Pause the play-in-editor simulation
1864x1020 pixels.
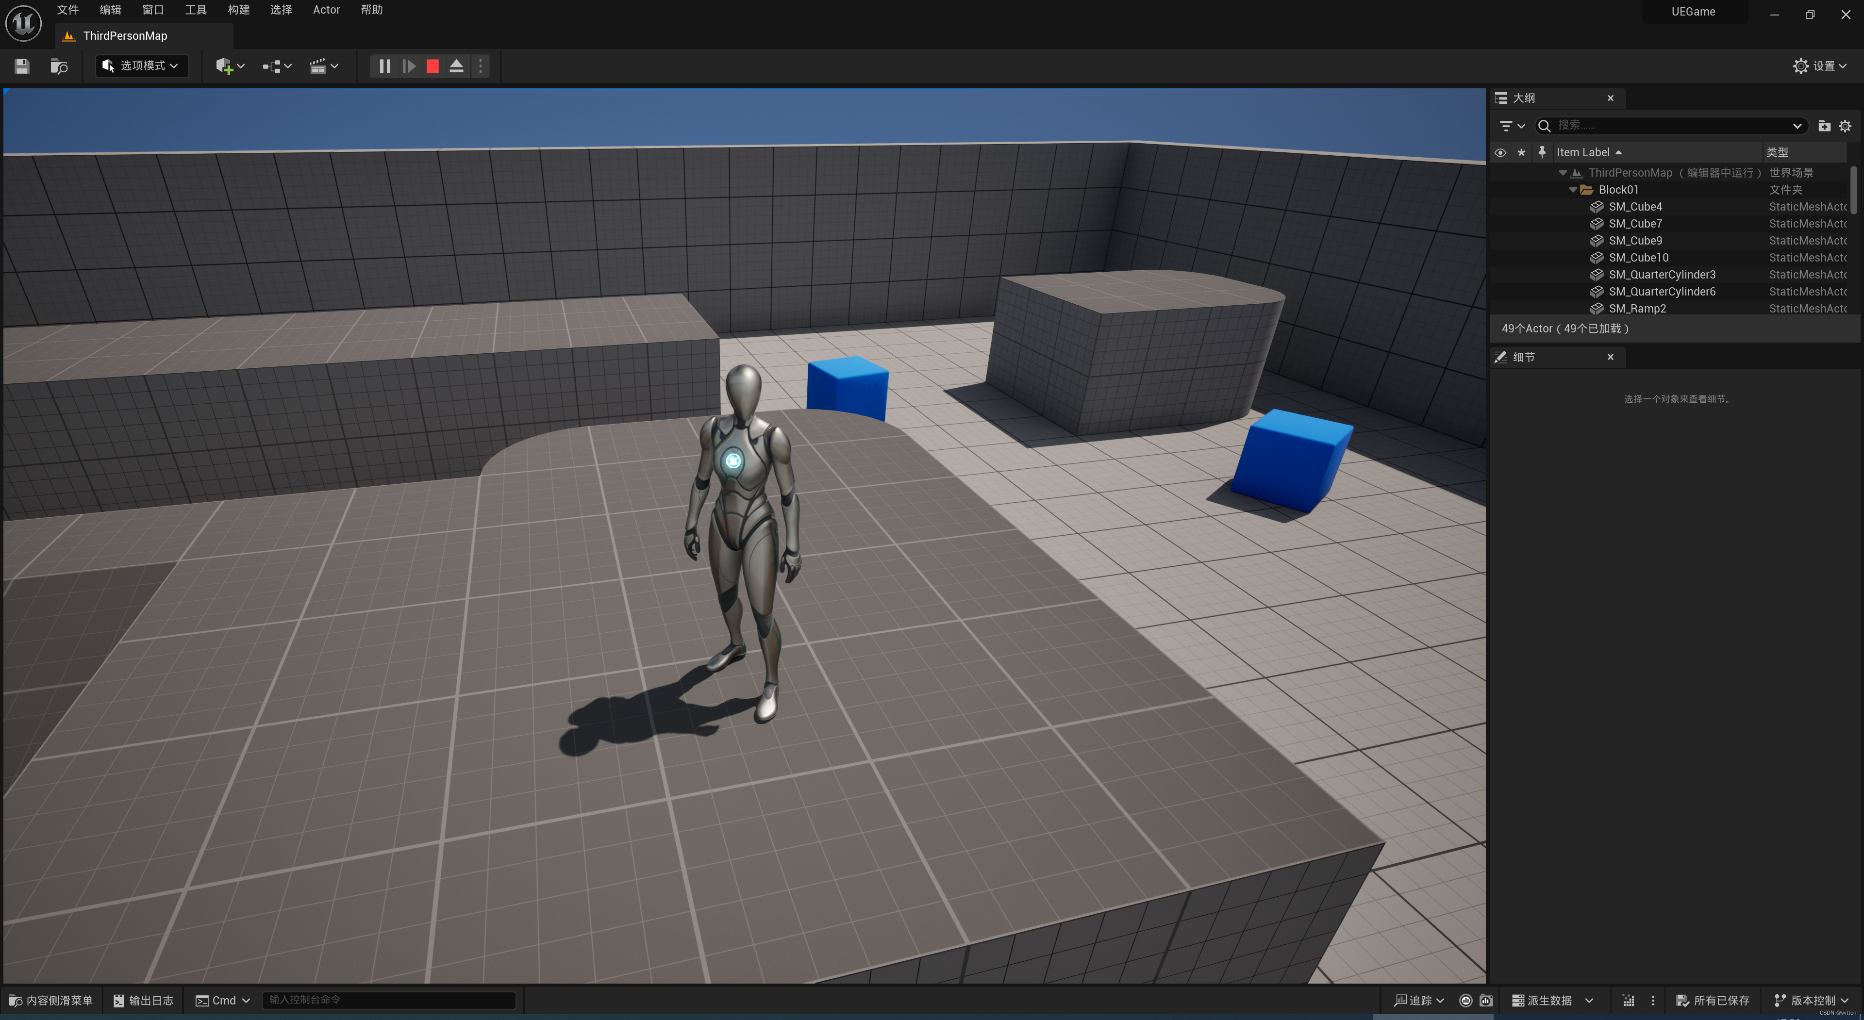(385, 66)
